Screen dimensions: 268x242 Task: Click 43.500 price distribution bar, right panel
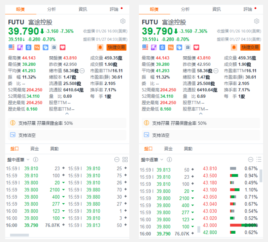(x=234, y=176)
